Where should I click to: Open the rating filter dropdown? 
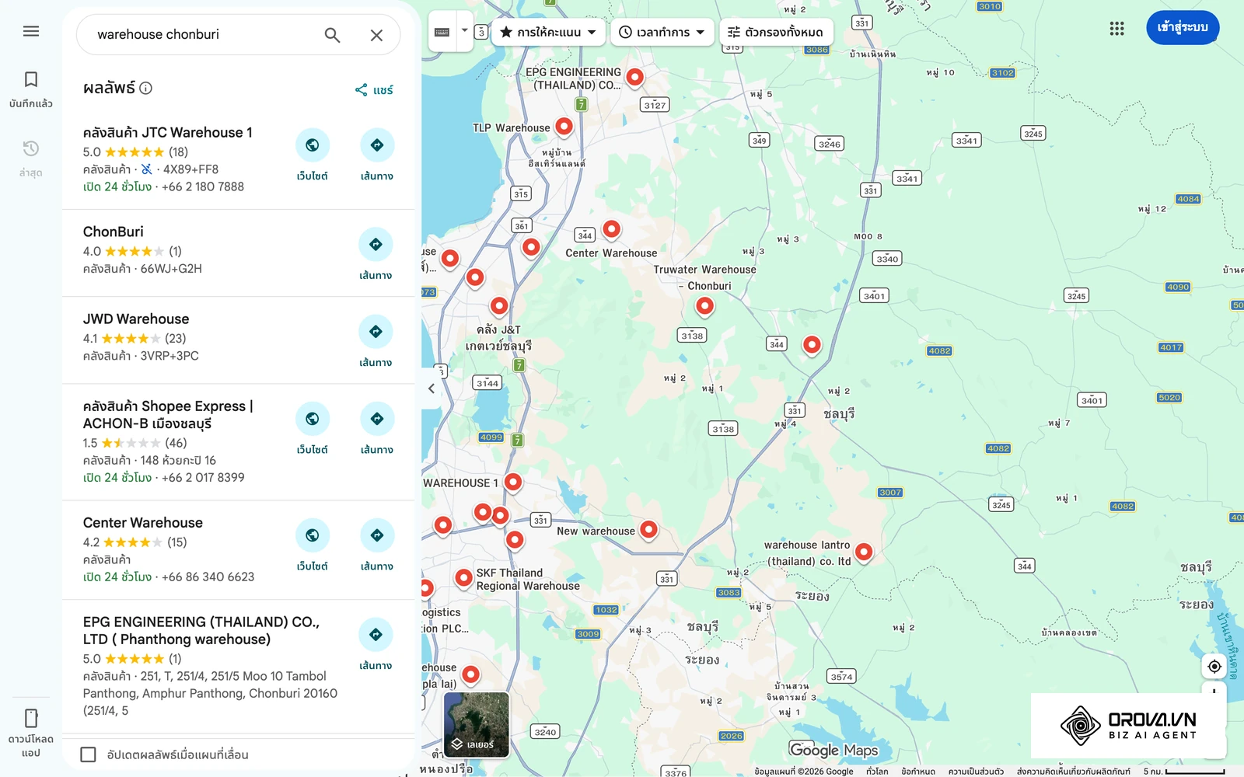[548, 32]
